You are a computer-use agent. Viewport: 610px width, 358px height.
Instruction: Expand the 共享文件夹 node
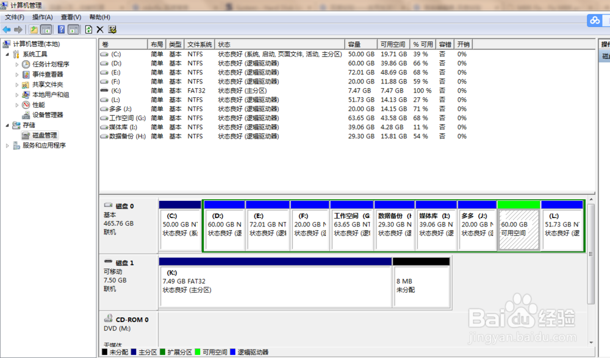[16, 85]
